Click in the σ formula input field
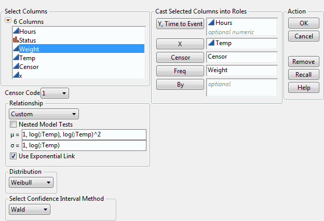 [x=83, y=145]
